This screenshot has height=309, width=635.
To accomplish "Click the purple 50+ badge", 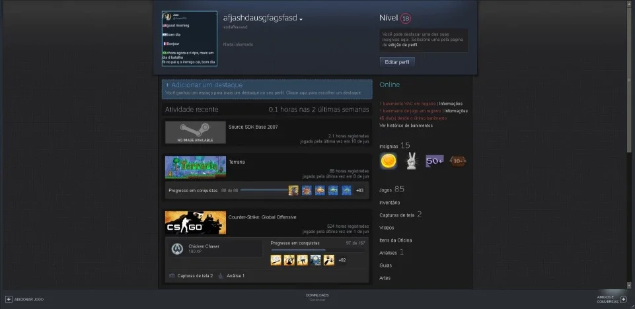I will point(435,161).
